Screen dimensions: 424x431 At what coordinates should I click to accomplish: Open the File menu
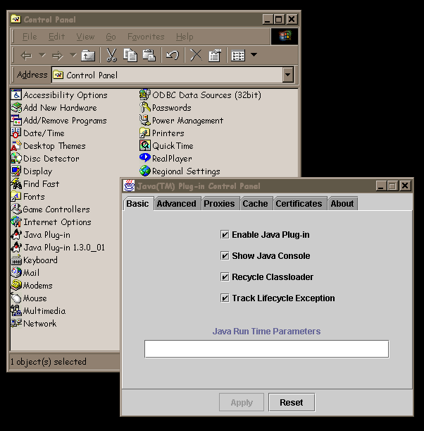coord(30,37)
